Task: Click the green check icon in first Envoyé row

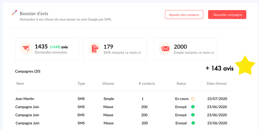Action: pyautogui.click(x=193, y=107)
